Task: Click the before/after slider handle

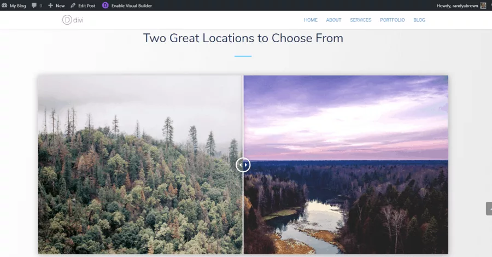Action: coord(243,165)
